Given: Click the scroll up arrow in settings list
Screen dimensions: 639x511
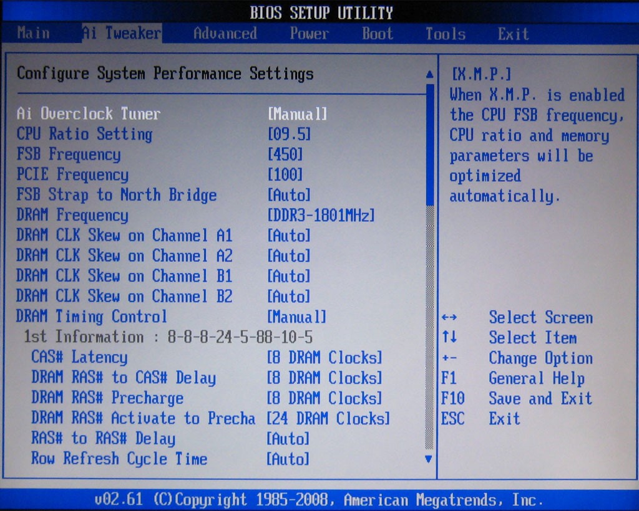Looking at the screenshot, I should click(x=429, y=74).
